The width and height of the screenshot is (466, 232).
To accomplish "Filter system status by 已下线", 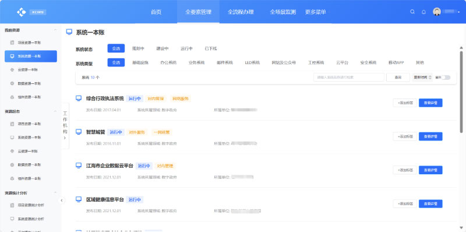I will [211, 48].
